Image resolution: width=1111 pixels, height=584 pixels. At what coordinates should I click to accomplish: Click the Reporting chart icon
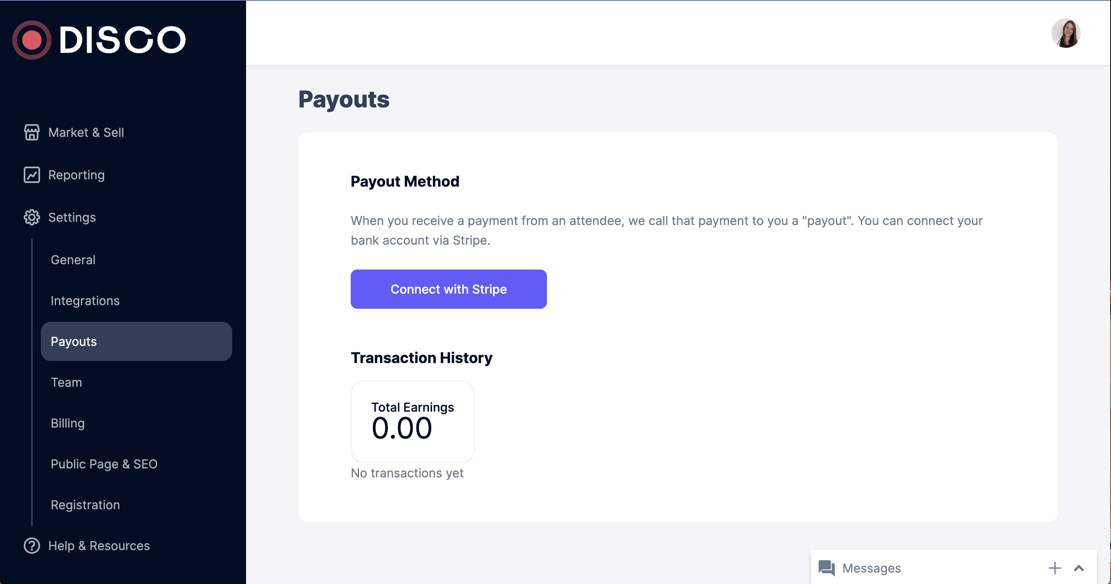click(x=32, y=175)
